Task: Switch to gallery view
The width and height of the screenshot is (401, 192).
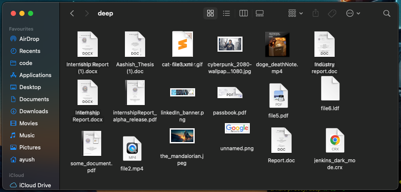Action: pyautogui.click(x=260, y=13)
